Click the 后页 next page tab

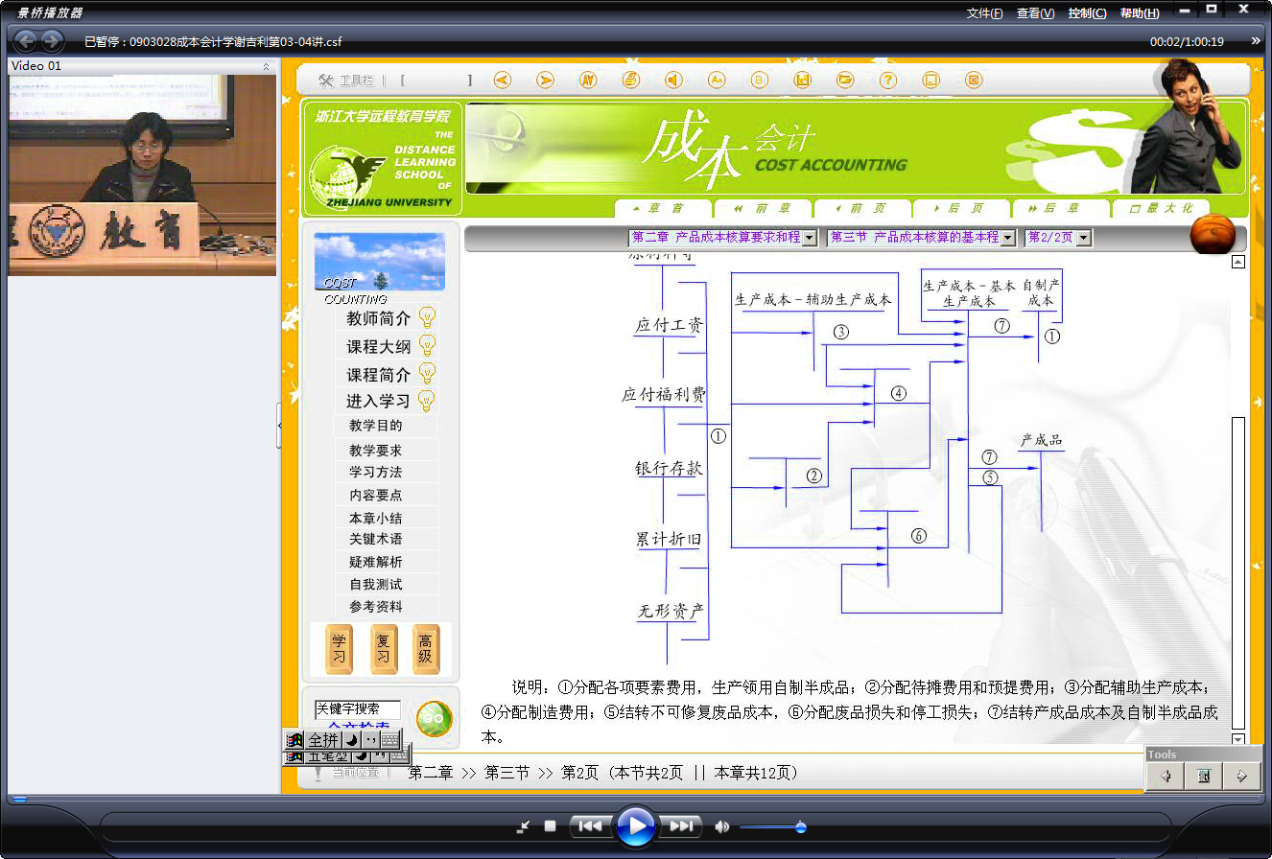[x=962, y=208]
